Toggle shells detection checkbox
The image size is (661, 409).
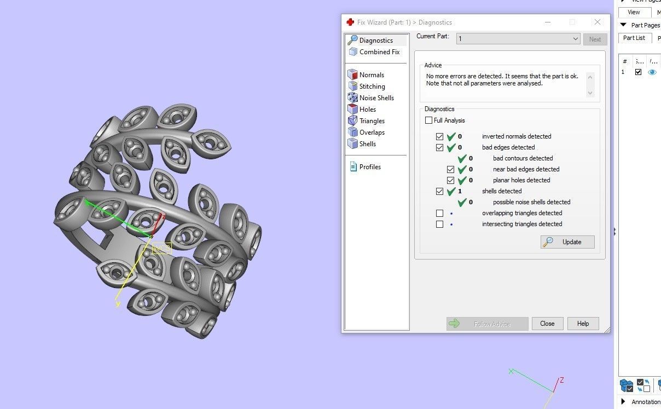pyautogui.click(x=439, y=191)
